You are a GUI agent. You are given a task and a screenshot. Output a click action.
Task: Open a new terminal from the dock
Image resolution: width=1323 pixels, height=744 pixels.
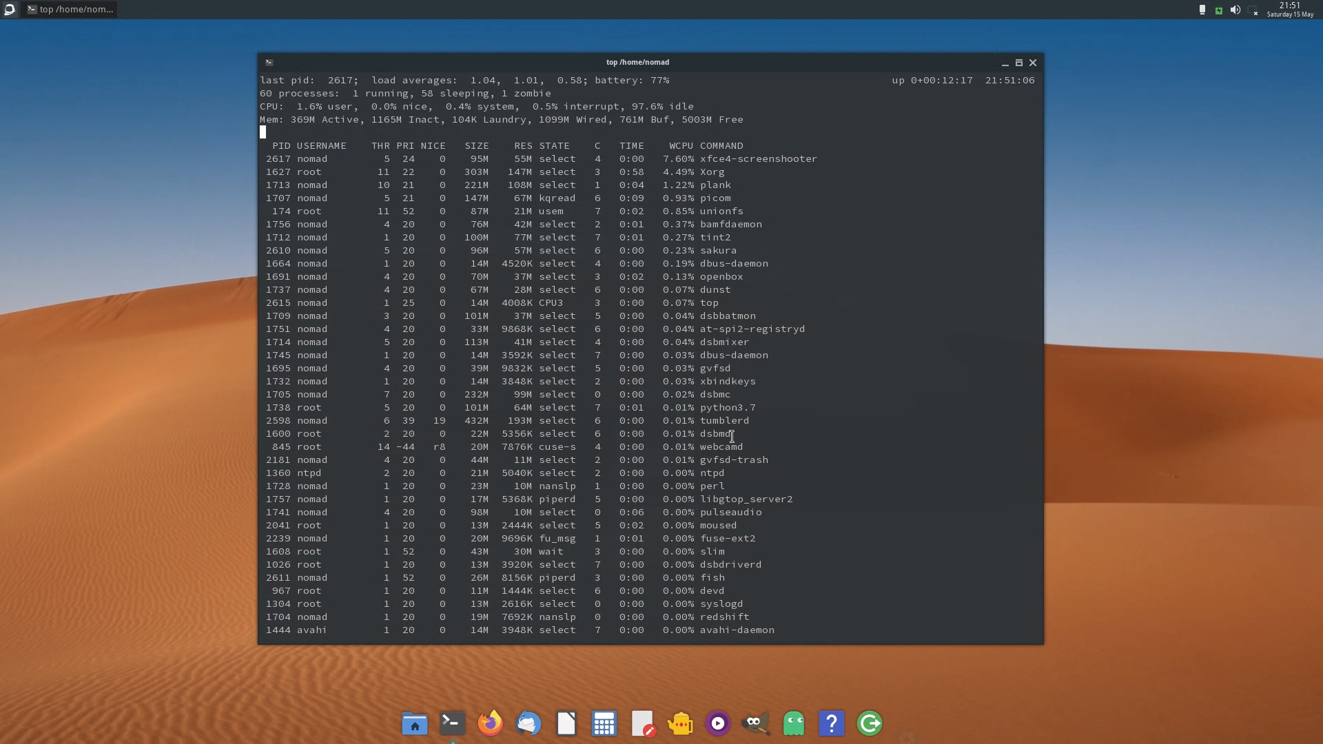(451, 723)
